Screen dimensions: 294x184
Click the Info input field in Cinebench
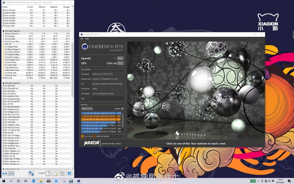[108, 99]
